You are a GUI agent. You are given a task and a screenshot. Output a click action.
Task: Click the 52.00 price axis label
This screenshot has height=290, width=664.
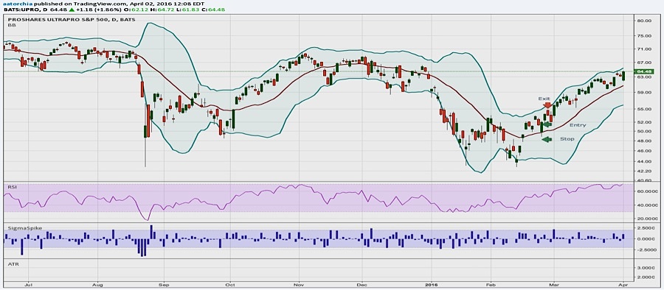pyautogui.click(x=644, y=122)
